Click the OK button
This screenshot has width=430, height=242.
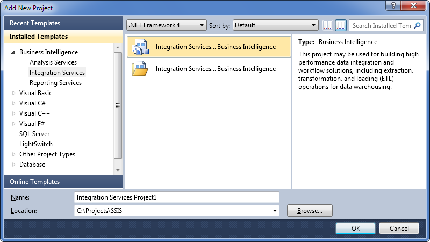tap(355, 228)
